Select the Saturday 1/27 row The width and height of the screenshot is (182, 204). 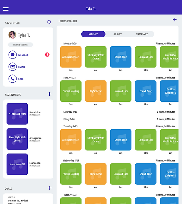point(119,112)
